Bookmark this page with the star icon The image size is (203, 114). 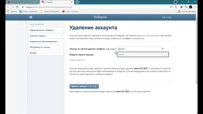click(176, 7)
